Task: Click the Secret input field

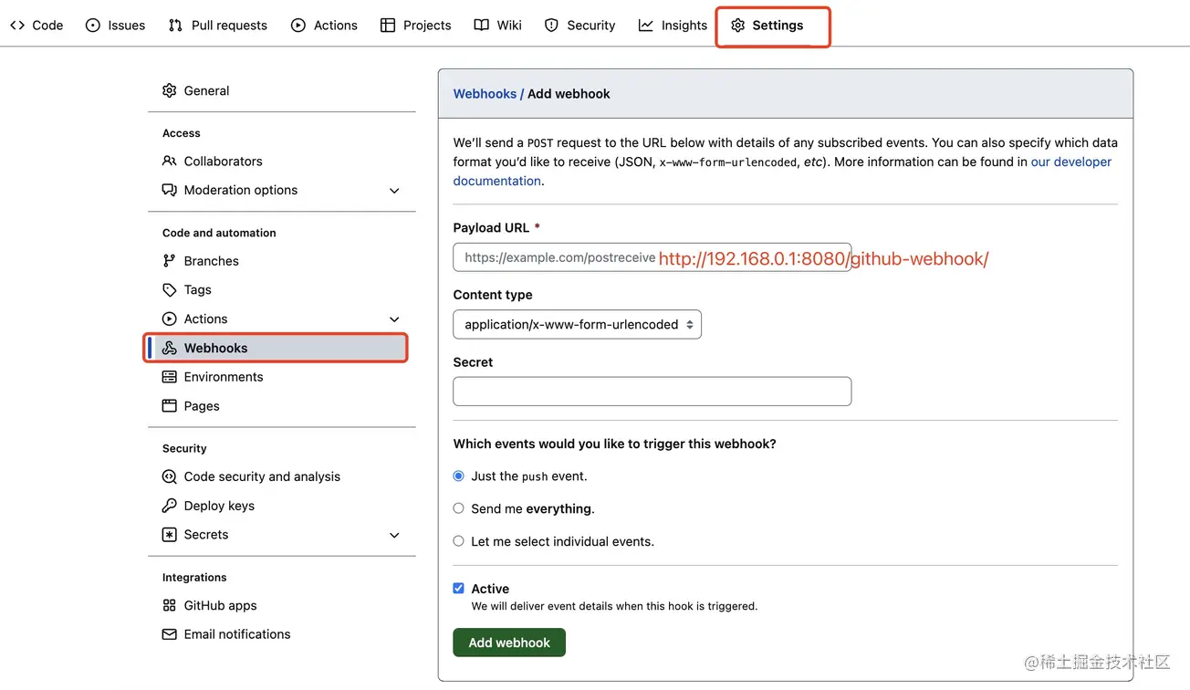Action: (x=652, y=392)
